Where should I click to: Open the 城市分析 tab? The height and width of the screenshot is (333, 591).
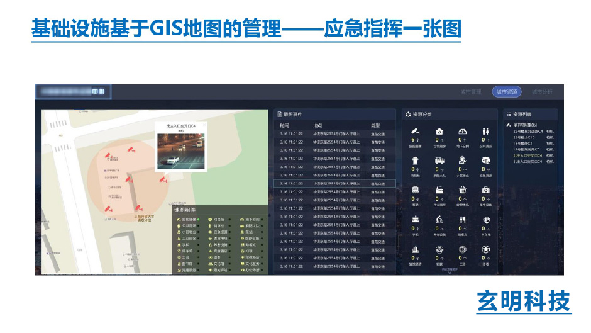pos(542,92)
